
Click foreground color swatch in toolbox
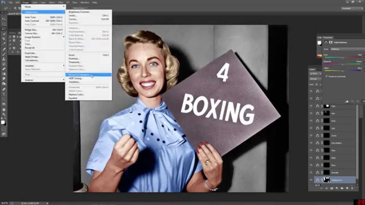pyautogui.click(x=3, y=122)
